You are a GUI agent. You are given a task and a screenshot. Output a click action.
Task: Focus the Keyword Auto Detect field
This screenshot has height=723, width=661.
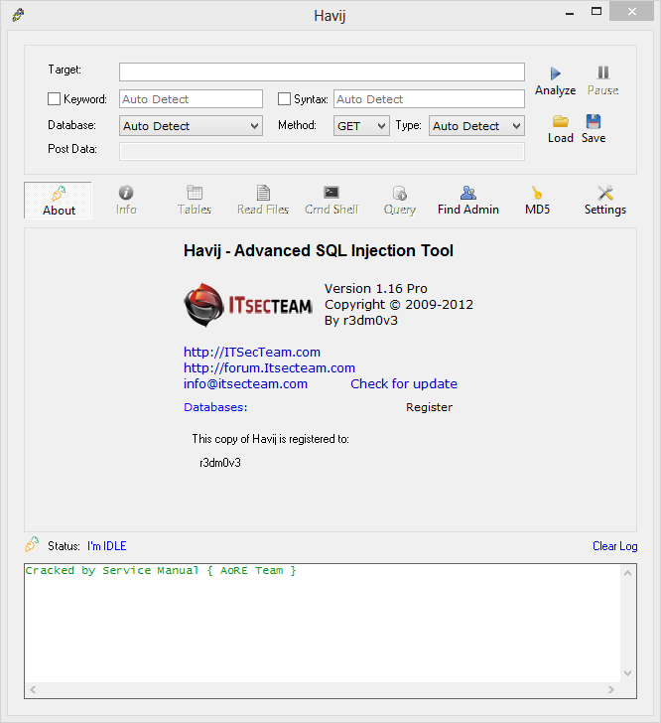click(191, 99)
